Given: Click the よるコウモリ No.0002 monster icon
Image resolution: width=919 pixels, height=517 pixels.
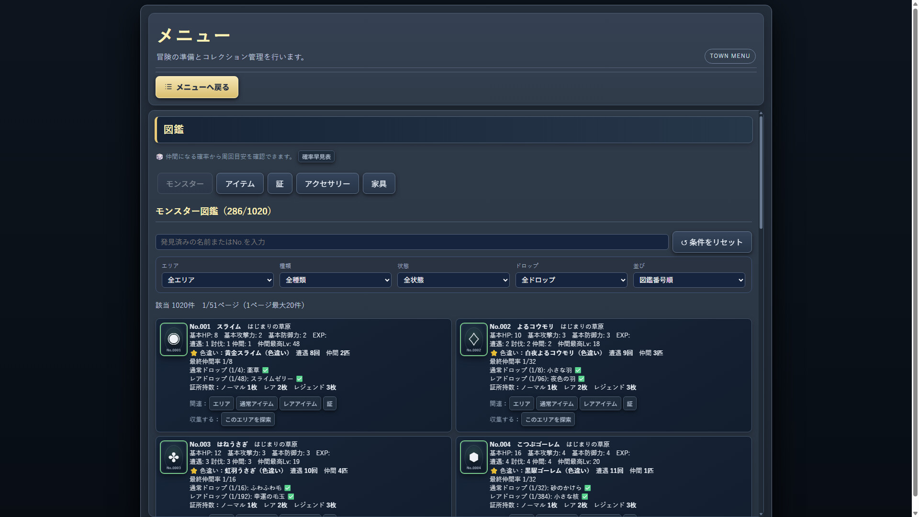Looking at the screenshot, I should pyautogui.click(x=473, y=339).
